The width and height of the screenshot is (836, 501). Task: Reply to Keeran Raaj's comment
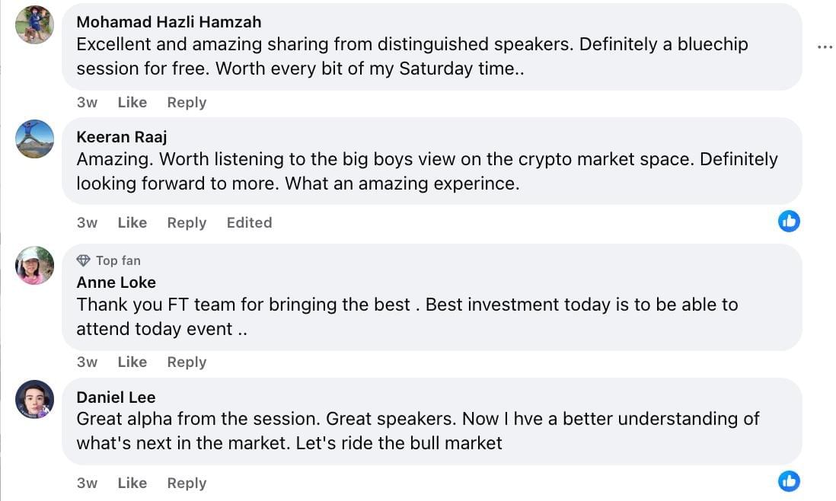[x=187, y=223]
